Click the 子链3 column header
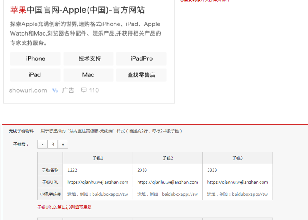 pos(237,158)
